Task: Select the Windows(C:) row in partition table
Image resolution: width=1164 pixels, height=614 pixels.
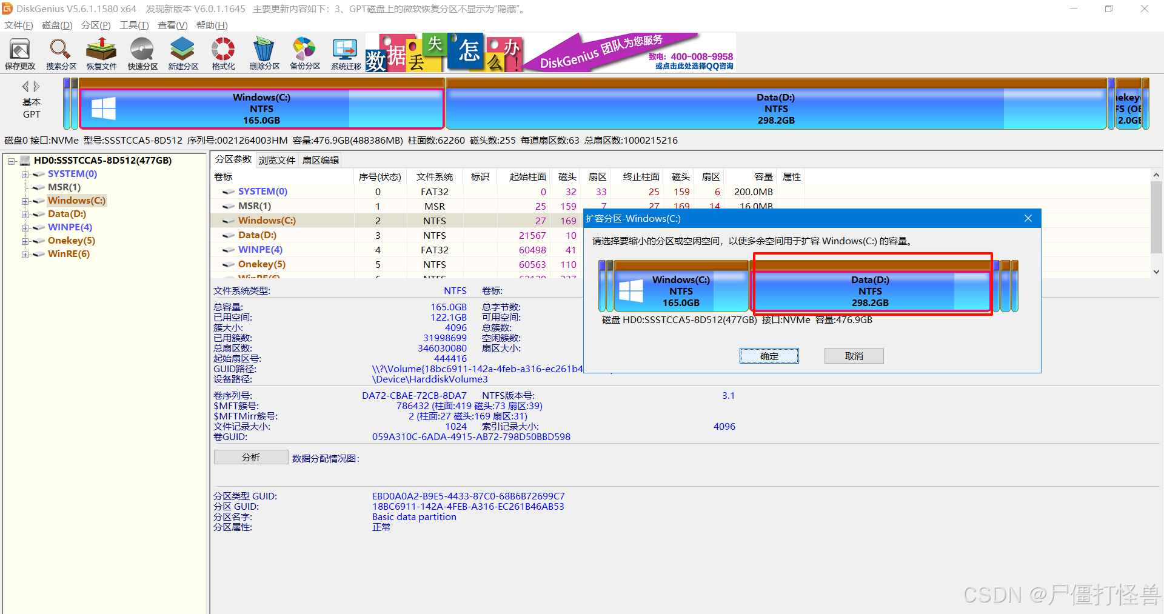Action: coord(396,221)
